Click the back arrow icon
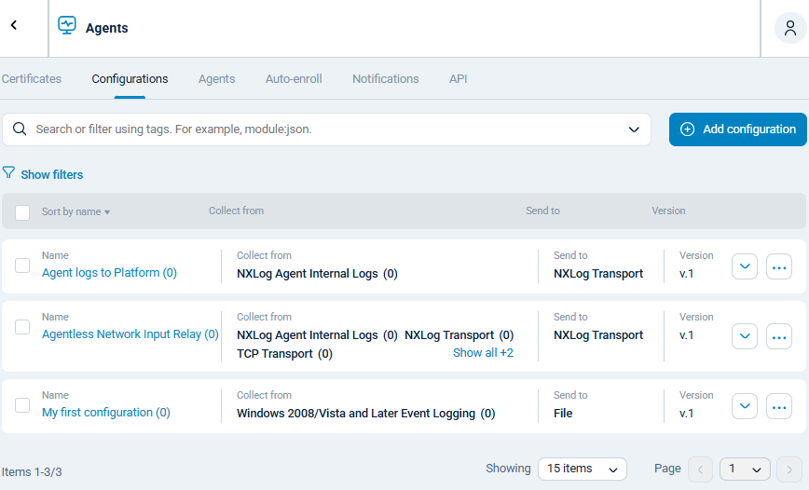The height and width of the screenshot is (490, 809). point(14,25)
